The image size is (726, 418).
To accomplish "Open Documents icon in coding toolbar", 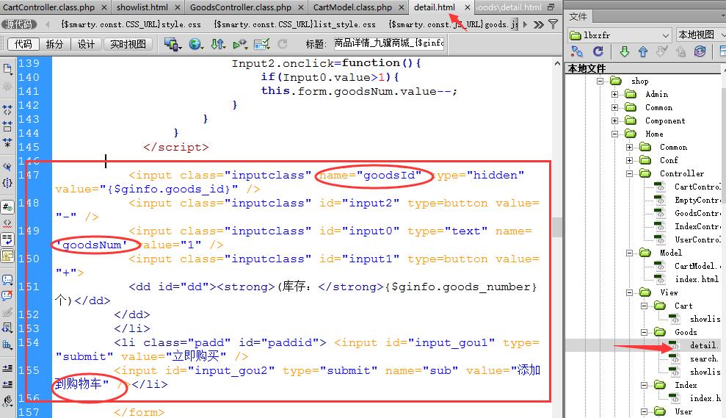I will 7,69.
